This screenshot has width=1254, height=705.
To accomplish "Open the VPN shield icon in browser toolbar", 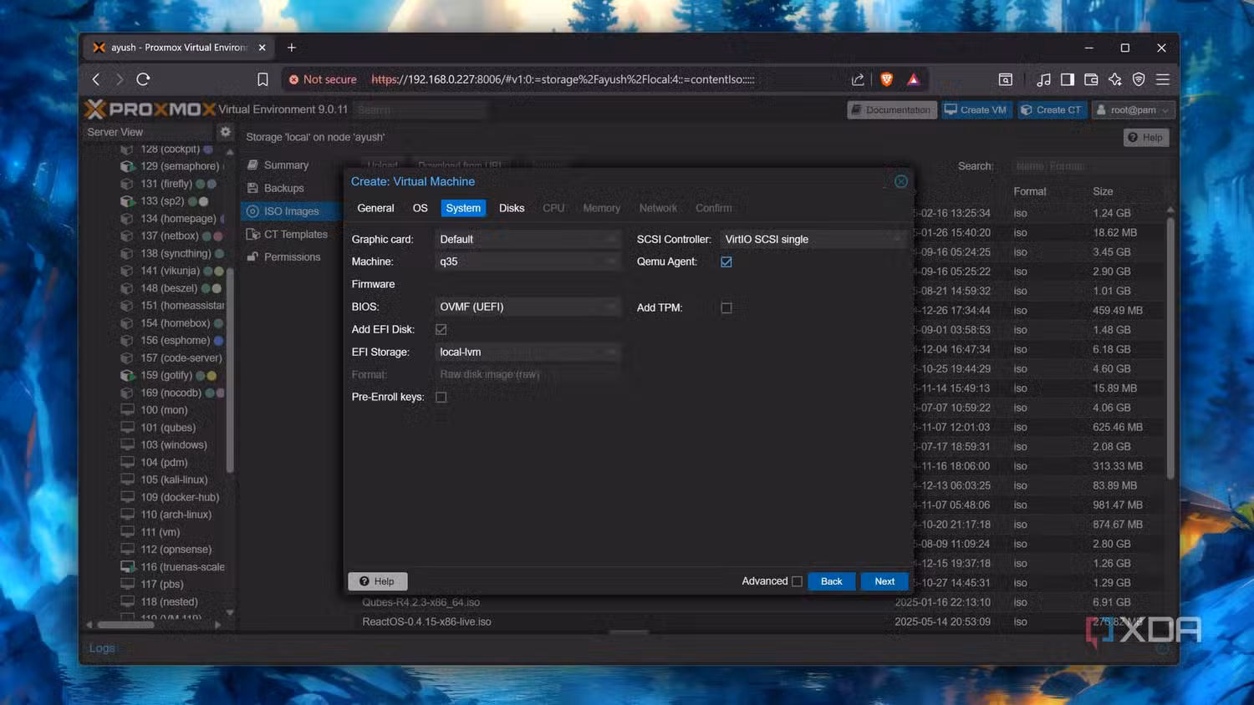I will (x=1139, y=79).
